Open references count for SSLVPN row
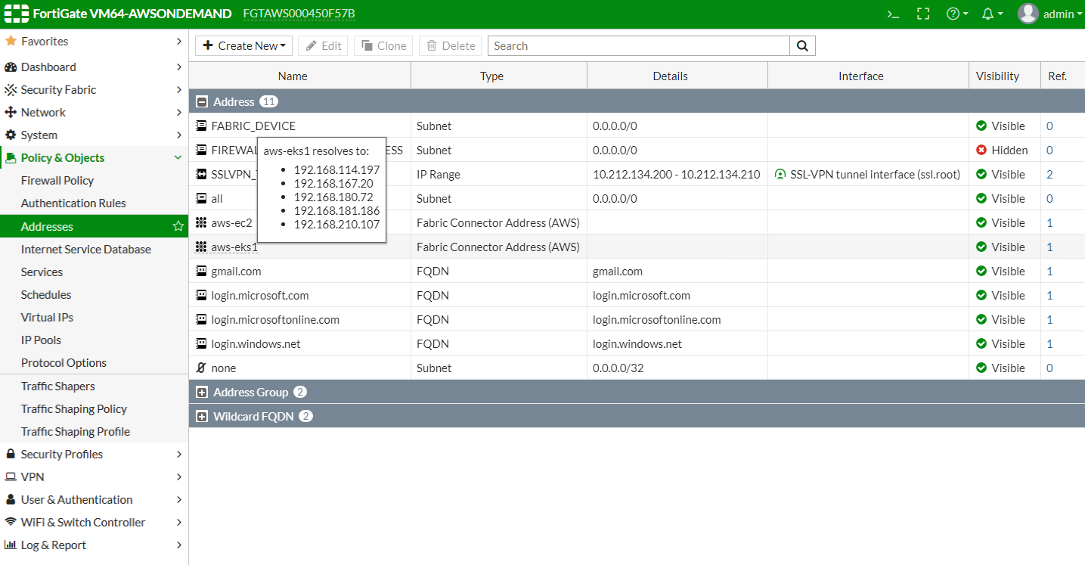Screen dimensions: 1085x565 coord(1049,175)
